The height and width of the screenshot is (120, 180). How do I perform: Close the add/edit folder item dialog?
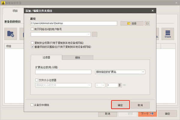click(153, 11)
